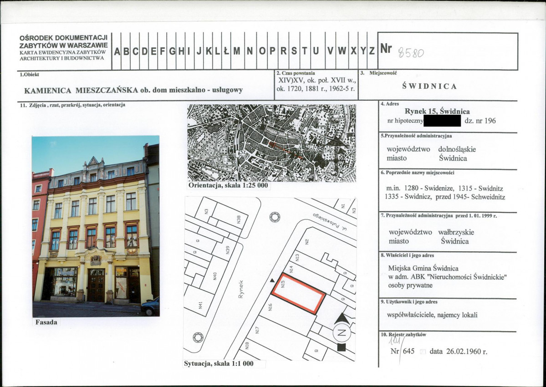Click parcel label N16 on the map

click(270, 307)
